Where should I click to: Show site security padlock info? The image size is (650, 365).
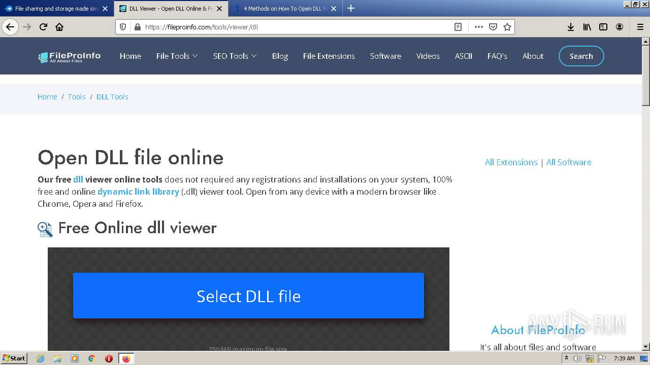[x=137, y=27]
